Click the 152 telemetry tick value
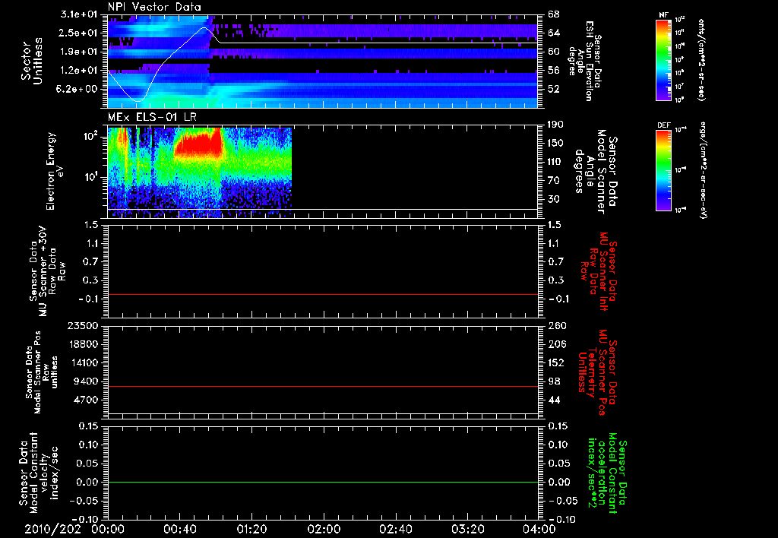Screen dimensions: 778x538 point(557,362)
